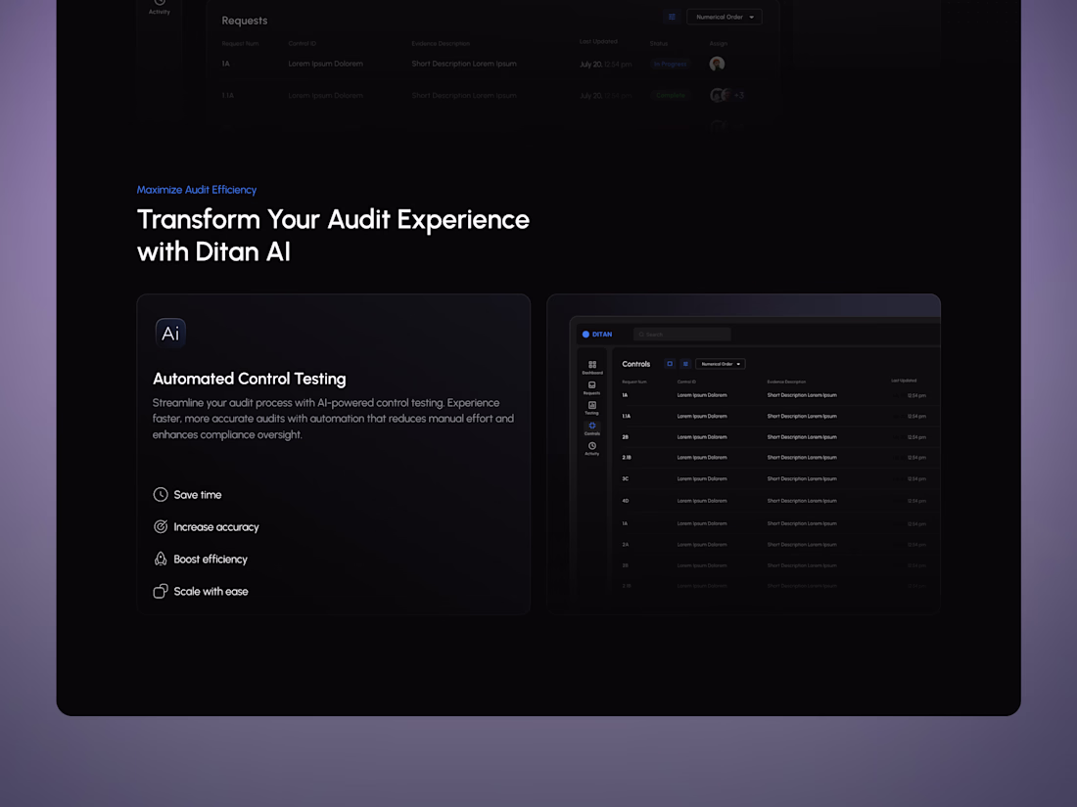Click the clock icon beside Save time
This screenshot has width=1077, height=807.
[x=160, y=495]
